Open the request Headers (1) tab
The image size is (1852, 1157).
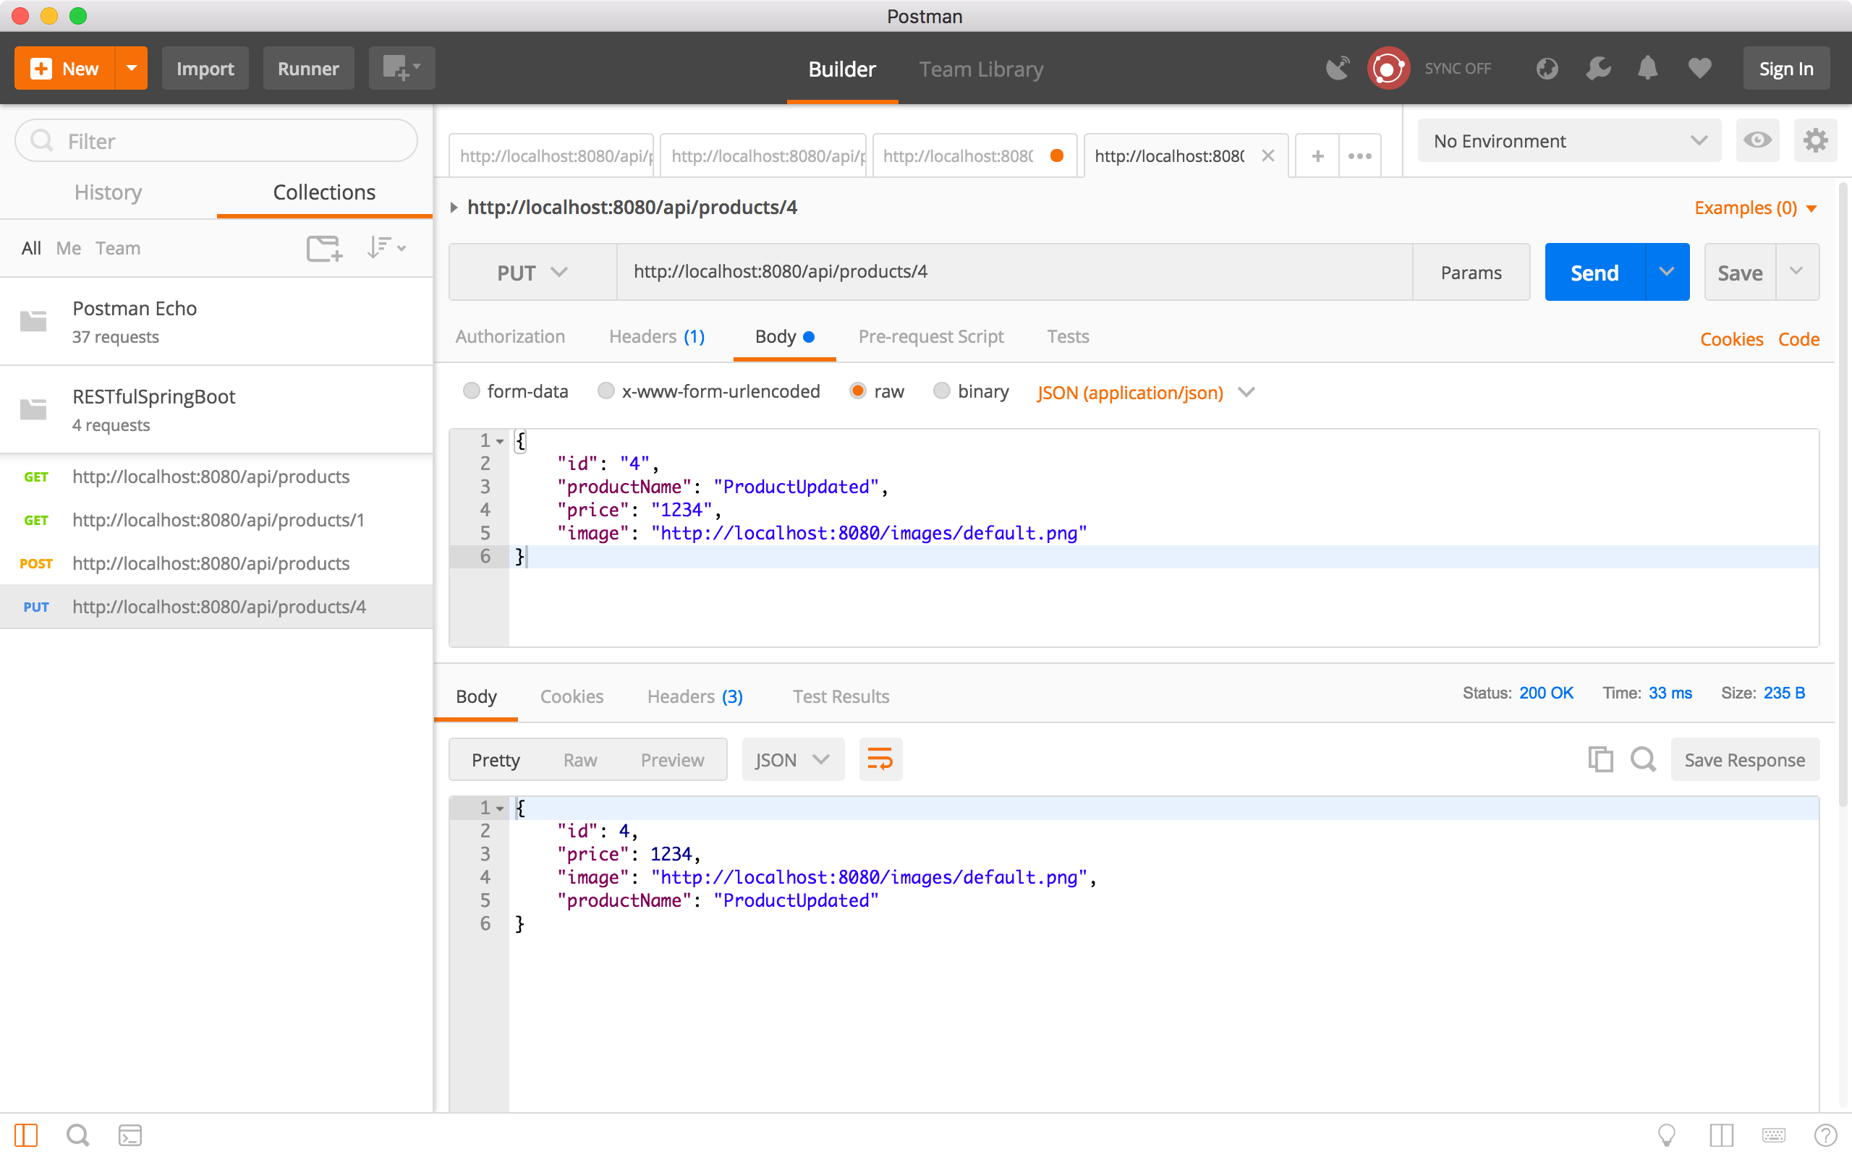pyautogui.click(x=657, y=337)
